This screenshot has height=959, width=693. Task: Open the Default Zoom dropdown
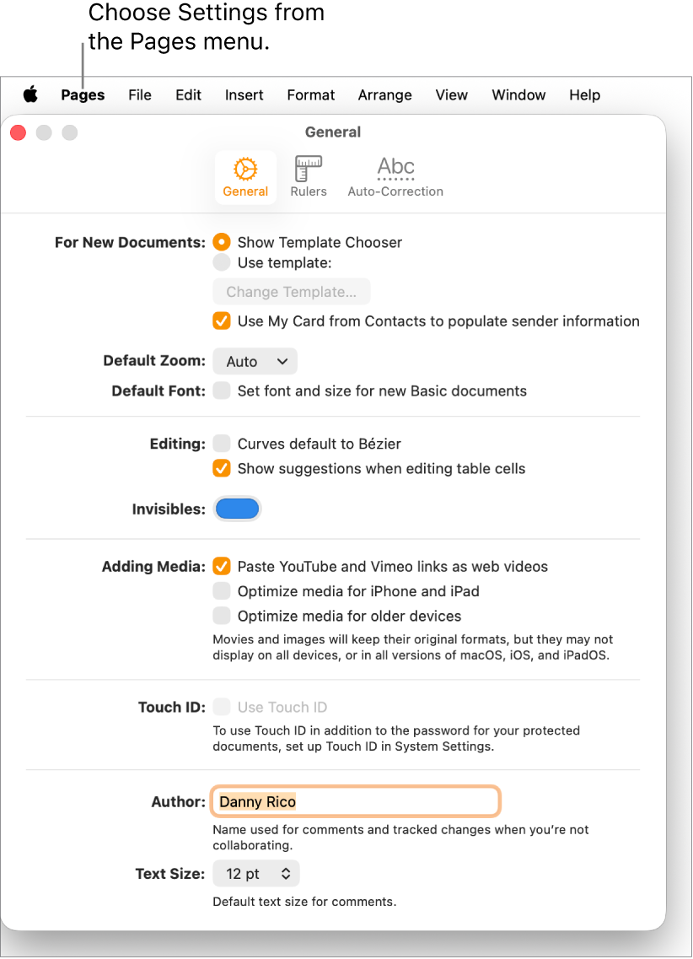pos(255,361)
